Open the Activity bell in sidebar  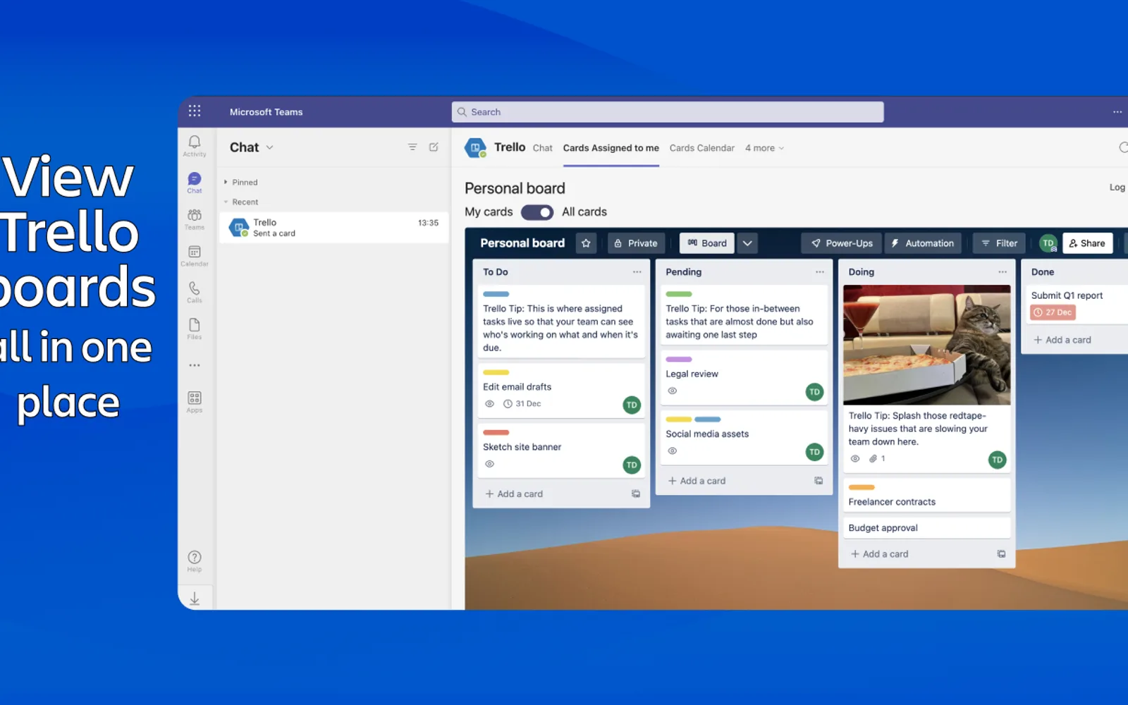195,145
